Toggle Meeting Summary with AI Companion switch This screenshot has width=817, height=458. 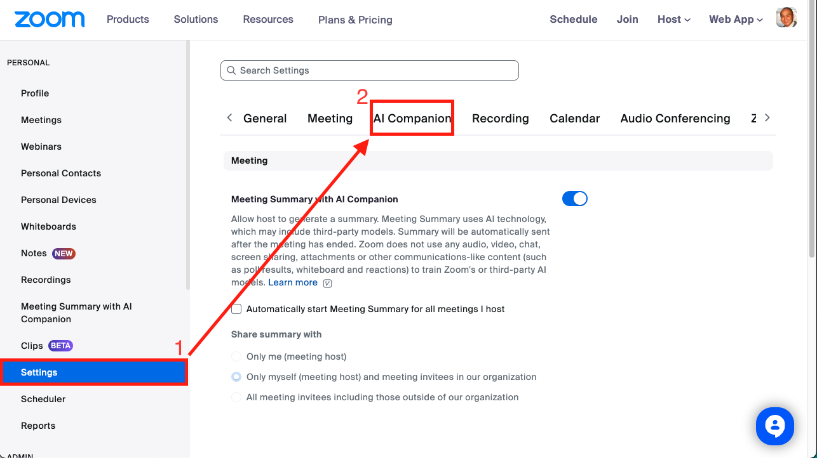click(575, 199)
